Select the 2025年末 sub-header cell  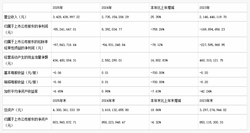tap(58, 100)
